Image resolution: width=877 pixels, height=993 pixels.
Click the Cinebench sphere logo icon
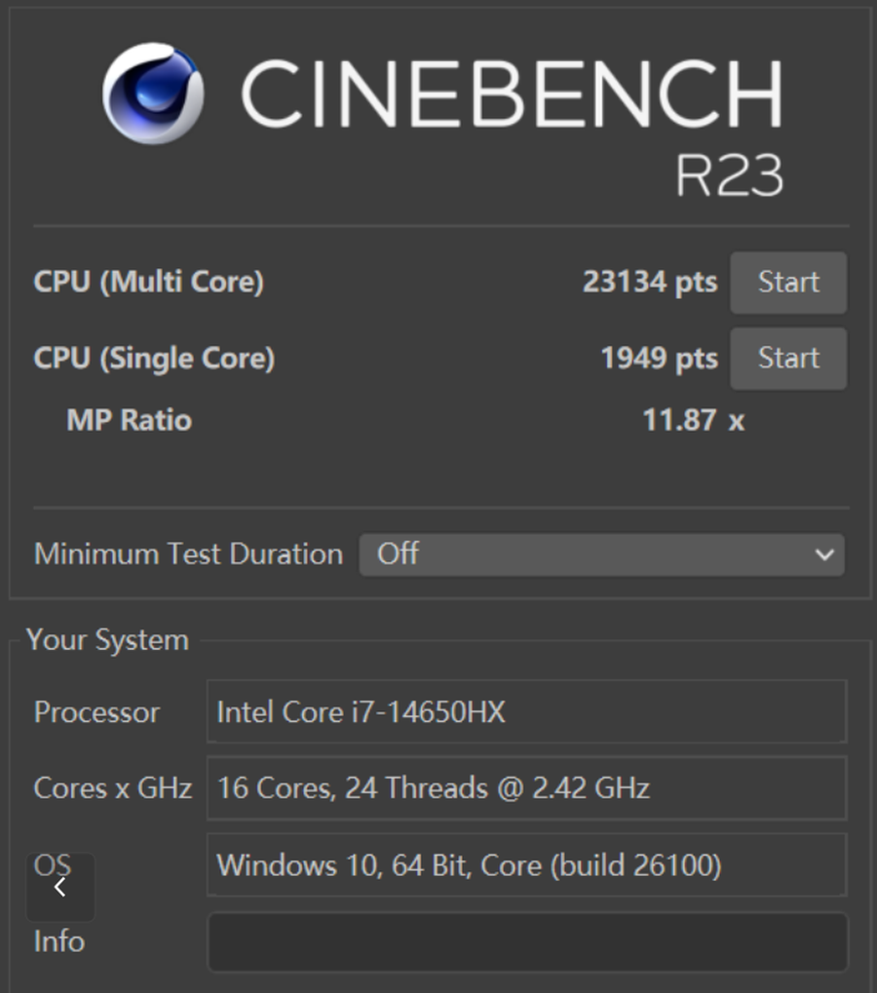(153, 93)
